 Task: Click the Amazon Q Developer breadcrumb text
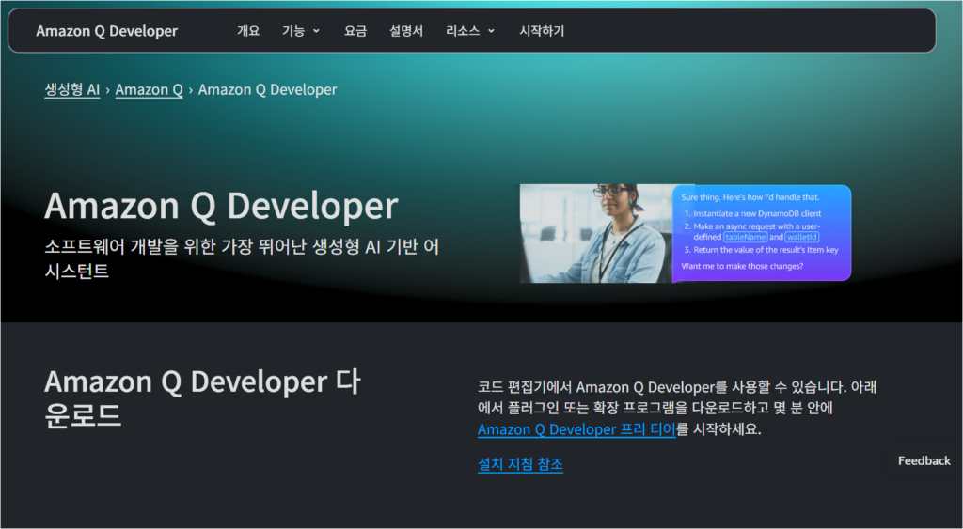pyautogui.click(x=267, y=89)
